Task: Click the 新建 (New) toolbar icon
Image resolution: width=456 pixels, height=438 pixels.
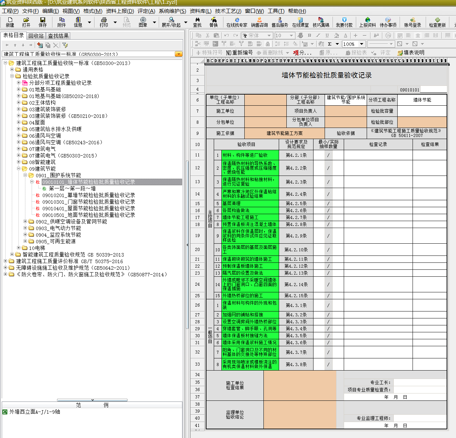Action: point(10,22)
